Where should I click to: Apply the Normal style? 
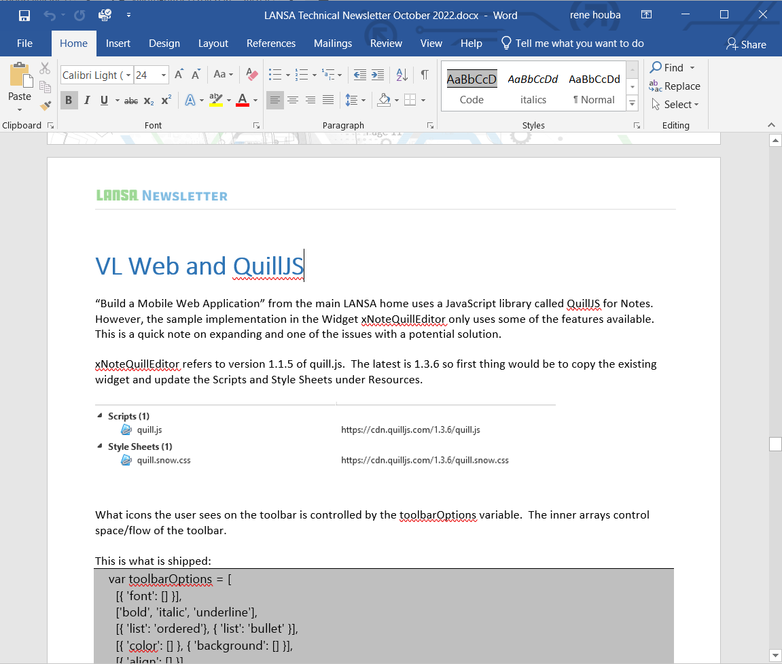tap(594, 87)
